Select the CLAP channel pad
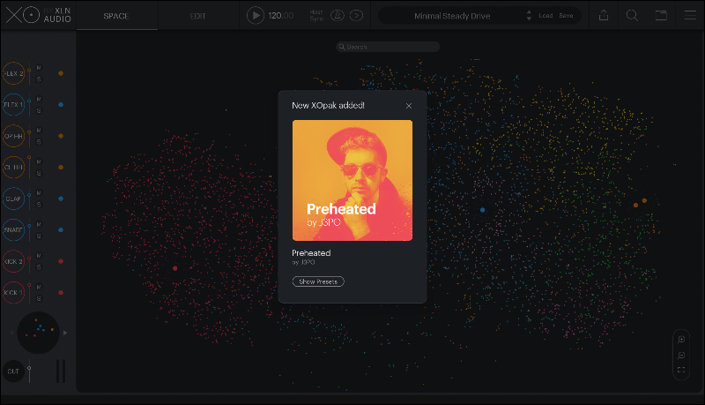This screenshot has height=405, width=705. [x=13, y=199]
